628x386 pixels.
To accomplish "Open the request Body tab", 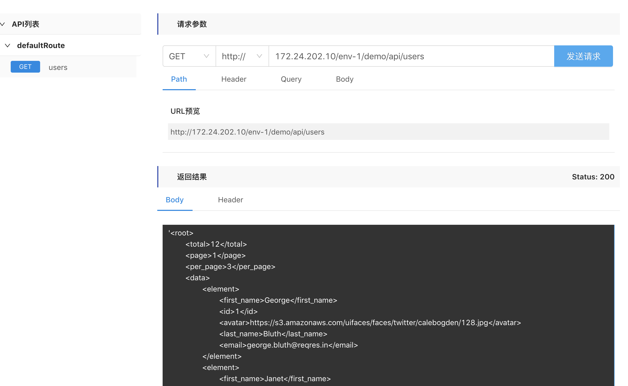I will [x=344, y=79].
